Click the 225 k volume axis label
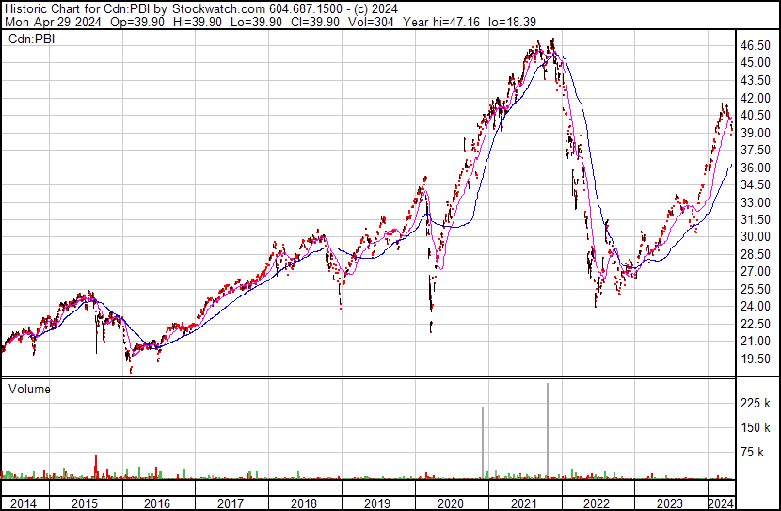The width and height of the screenshot is (781, 511). click(755, 403)
